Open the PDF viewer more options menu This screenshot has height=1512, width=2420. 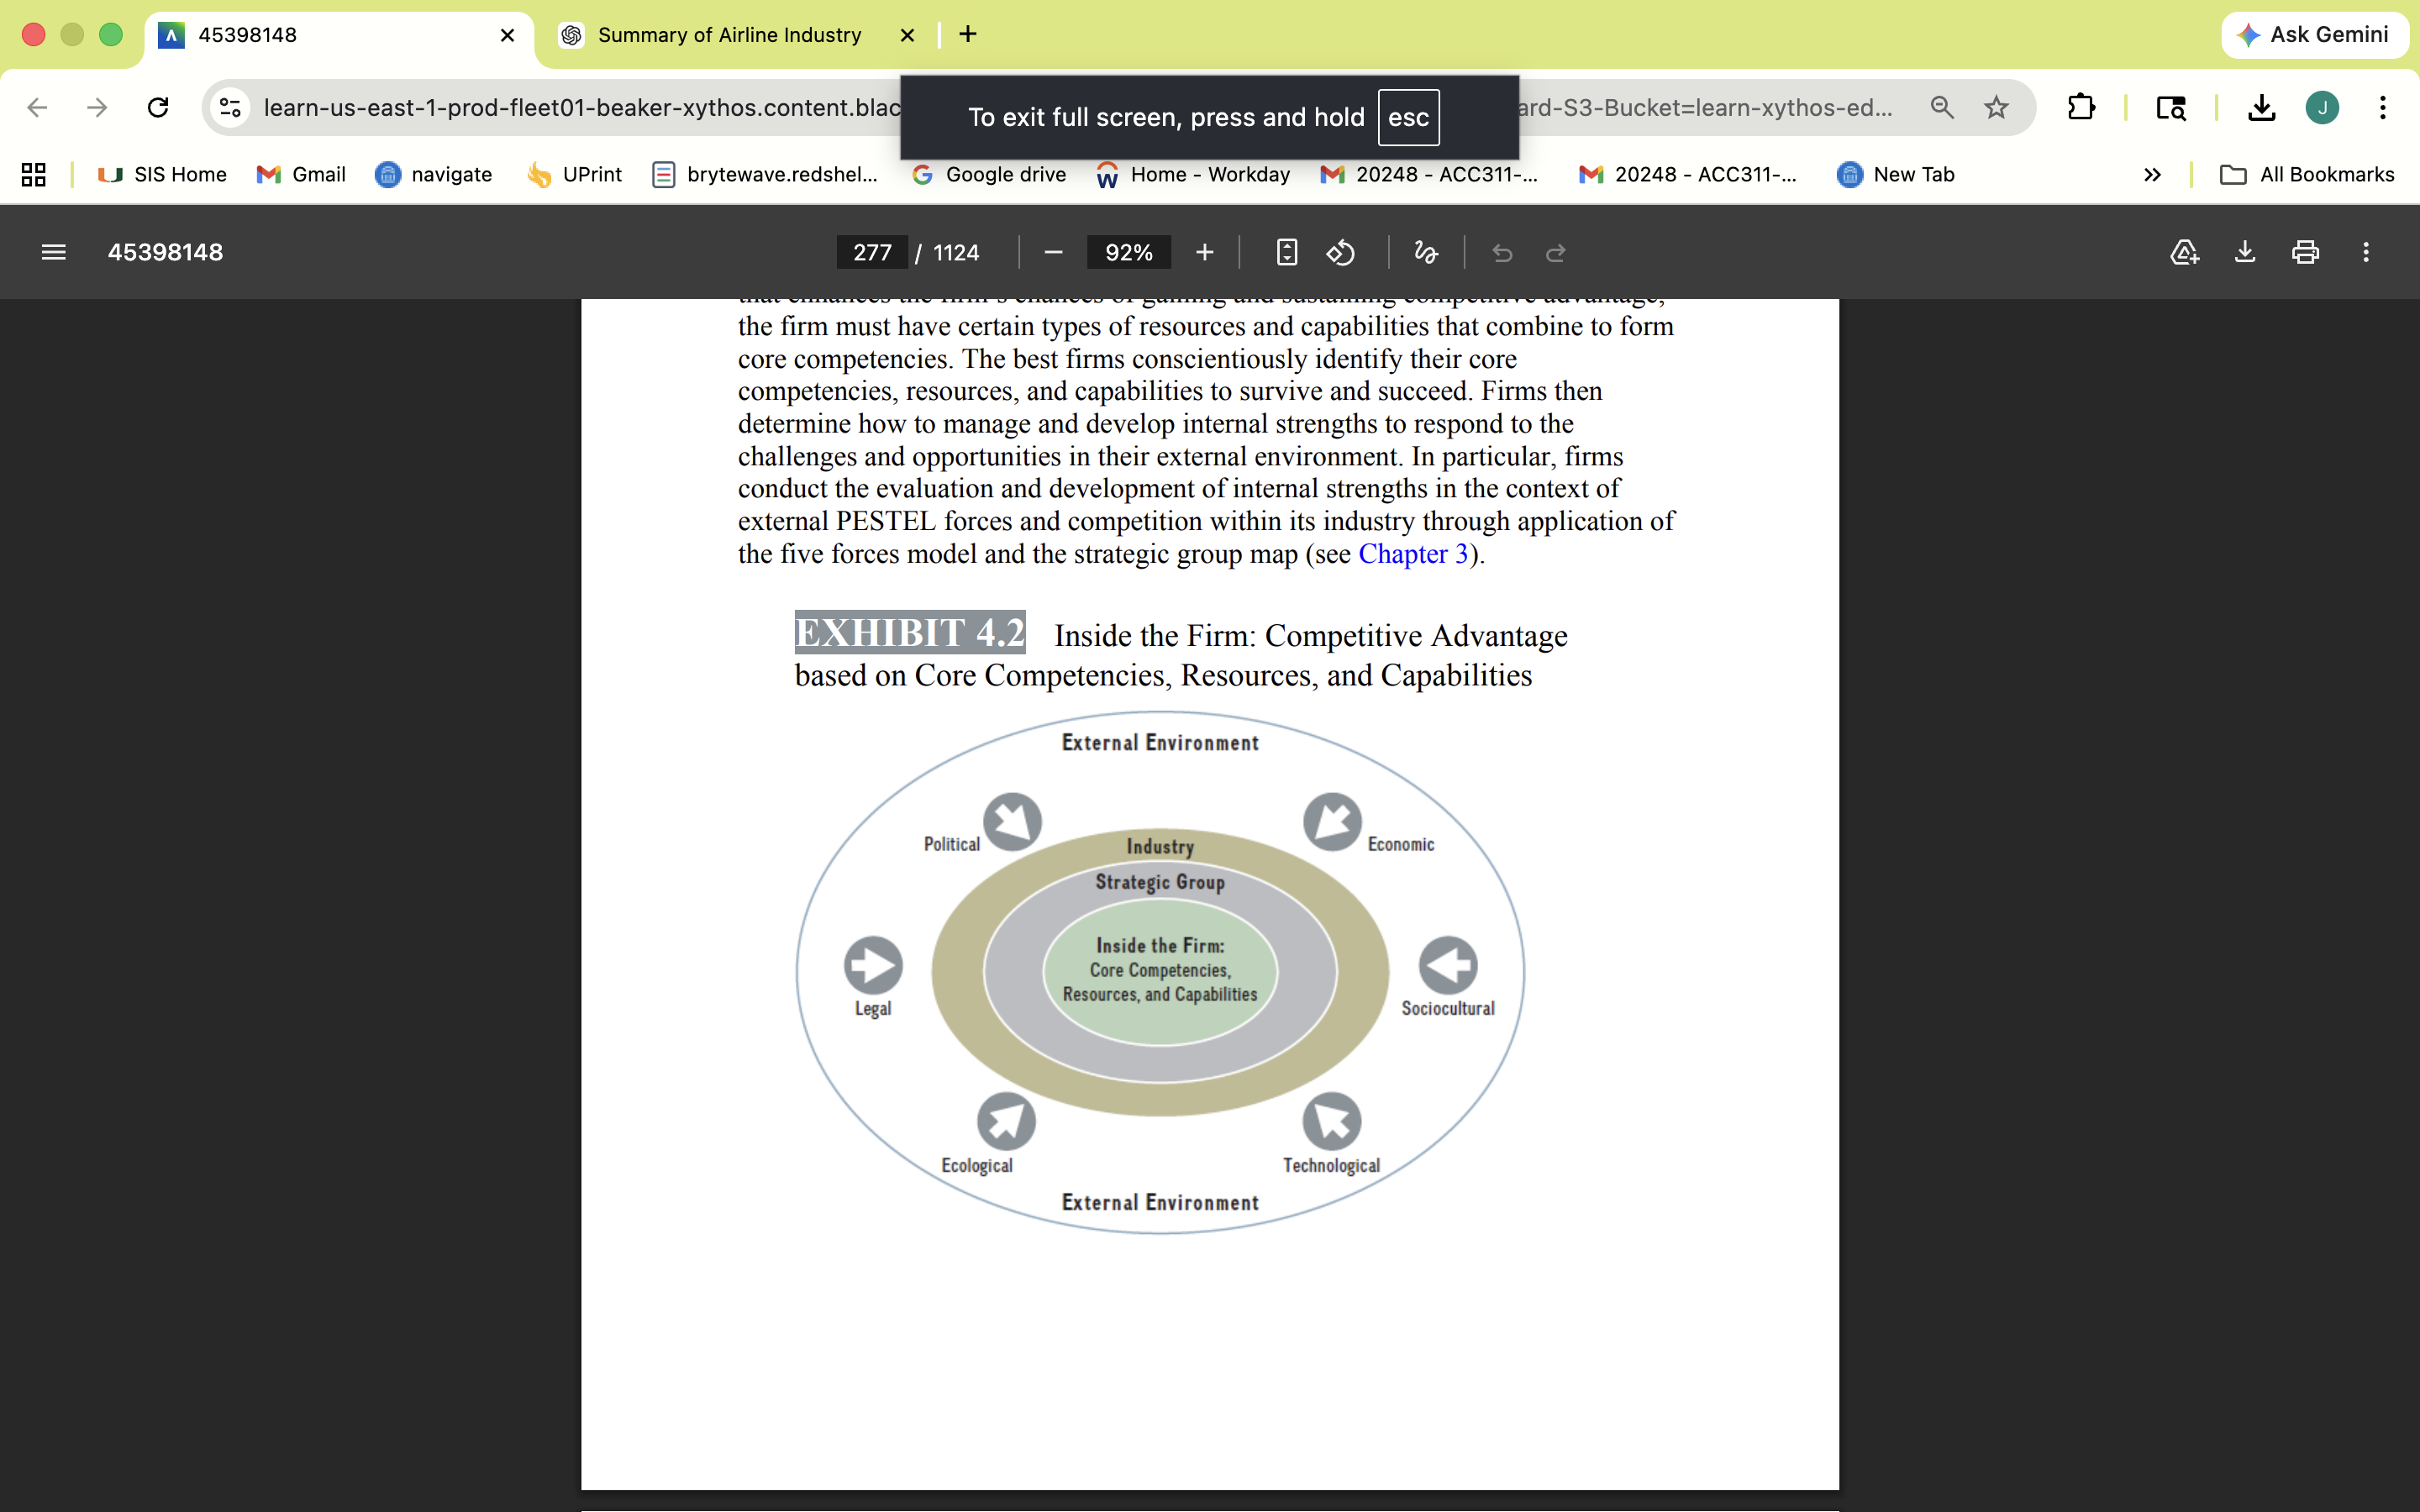(x=2366, y=252)
